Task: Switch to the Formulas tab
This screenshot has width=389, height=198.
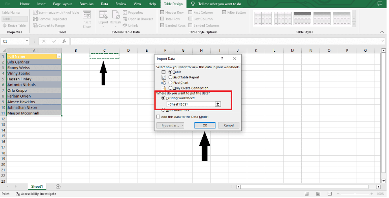Action: (x=86, y=4)
